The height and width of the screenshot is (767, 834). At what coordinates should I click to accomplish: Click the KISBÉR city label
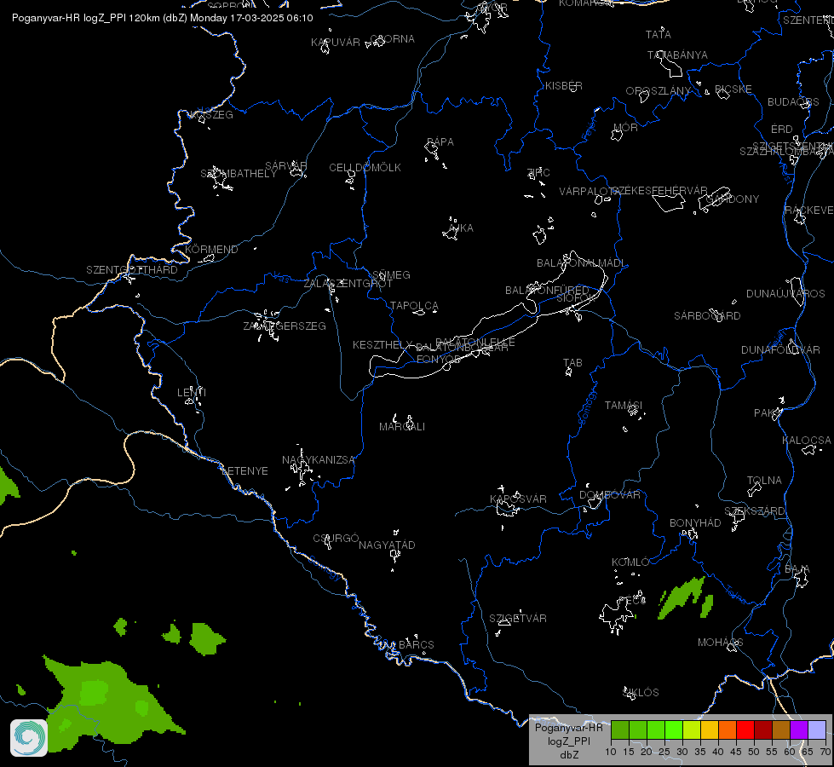tap(563, 86)
